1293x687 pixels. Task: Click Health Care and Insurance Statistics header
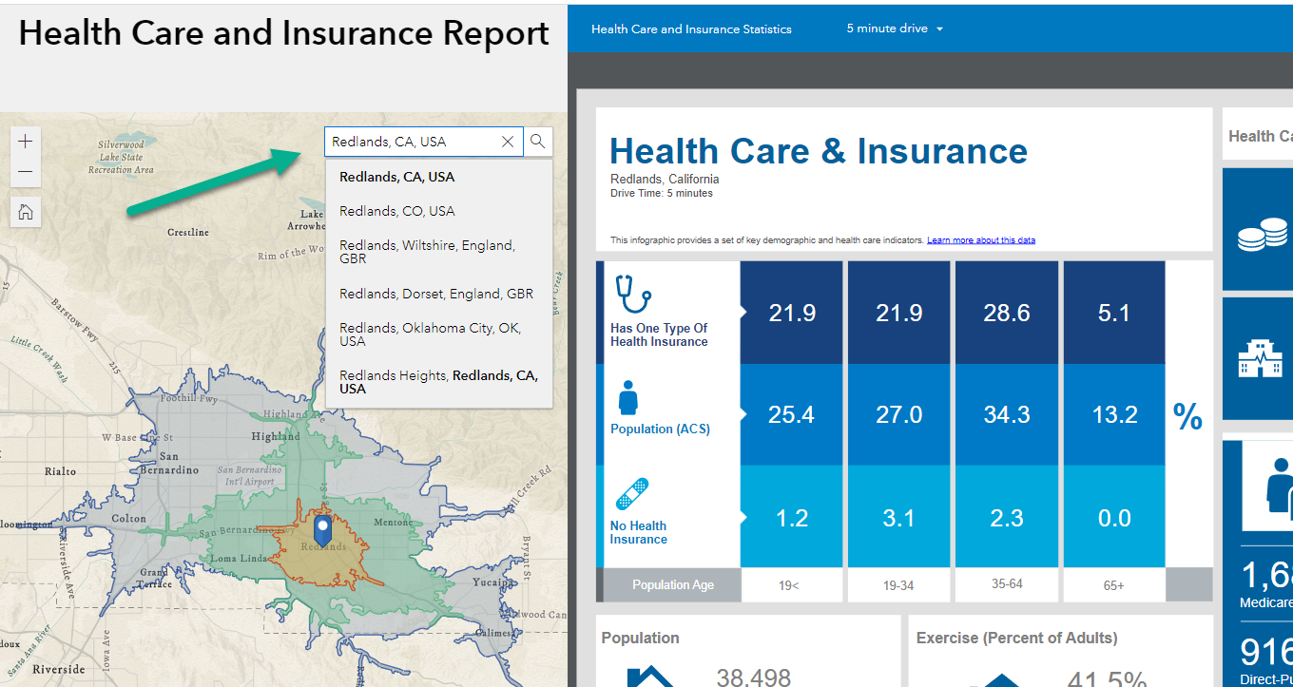[691, 29]
